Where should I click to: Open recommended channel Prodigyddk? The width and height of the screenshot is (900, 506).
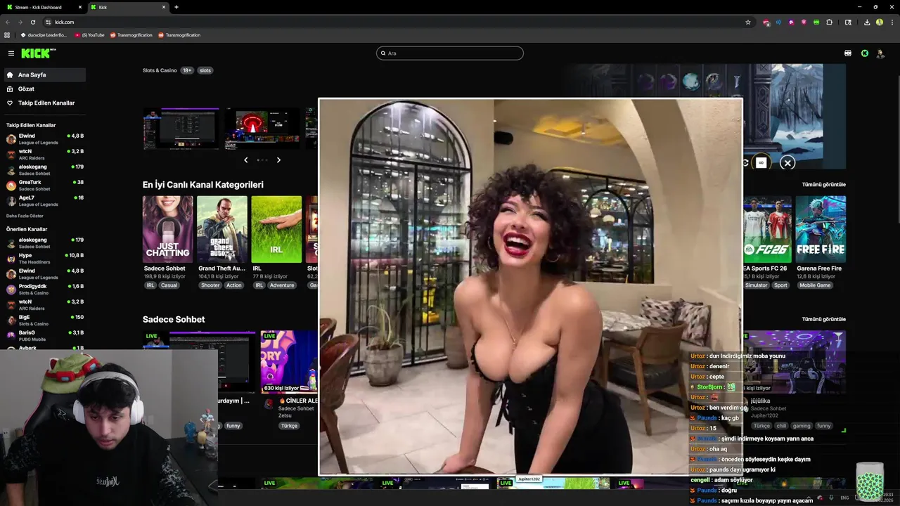coord(44,289)
